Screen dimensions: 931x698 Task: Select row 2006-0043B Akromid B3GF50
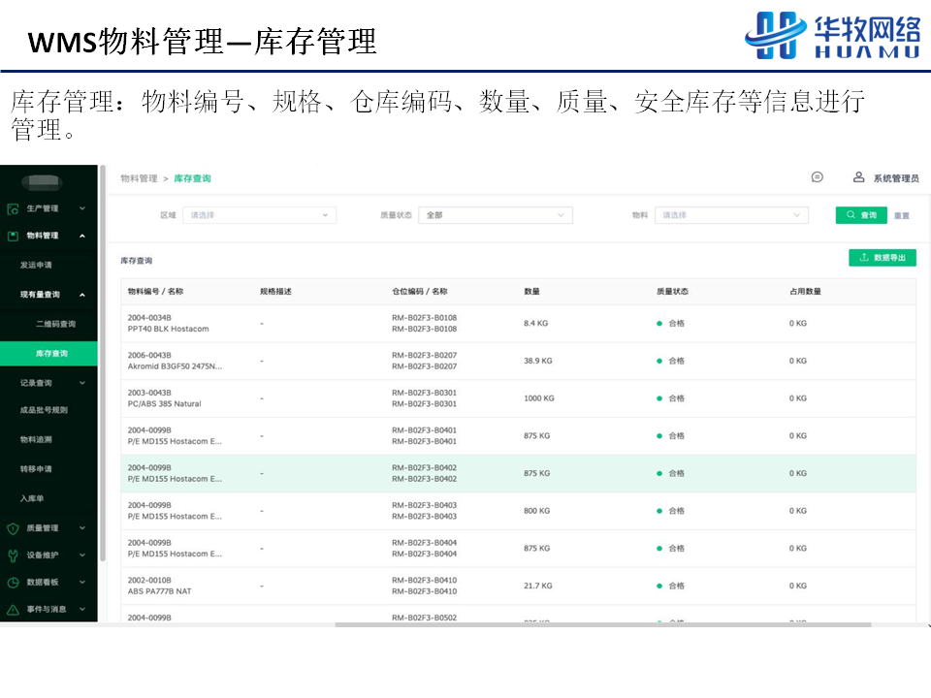(518, 361)
